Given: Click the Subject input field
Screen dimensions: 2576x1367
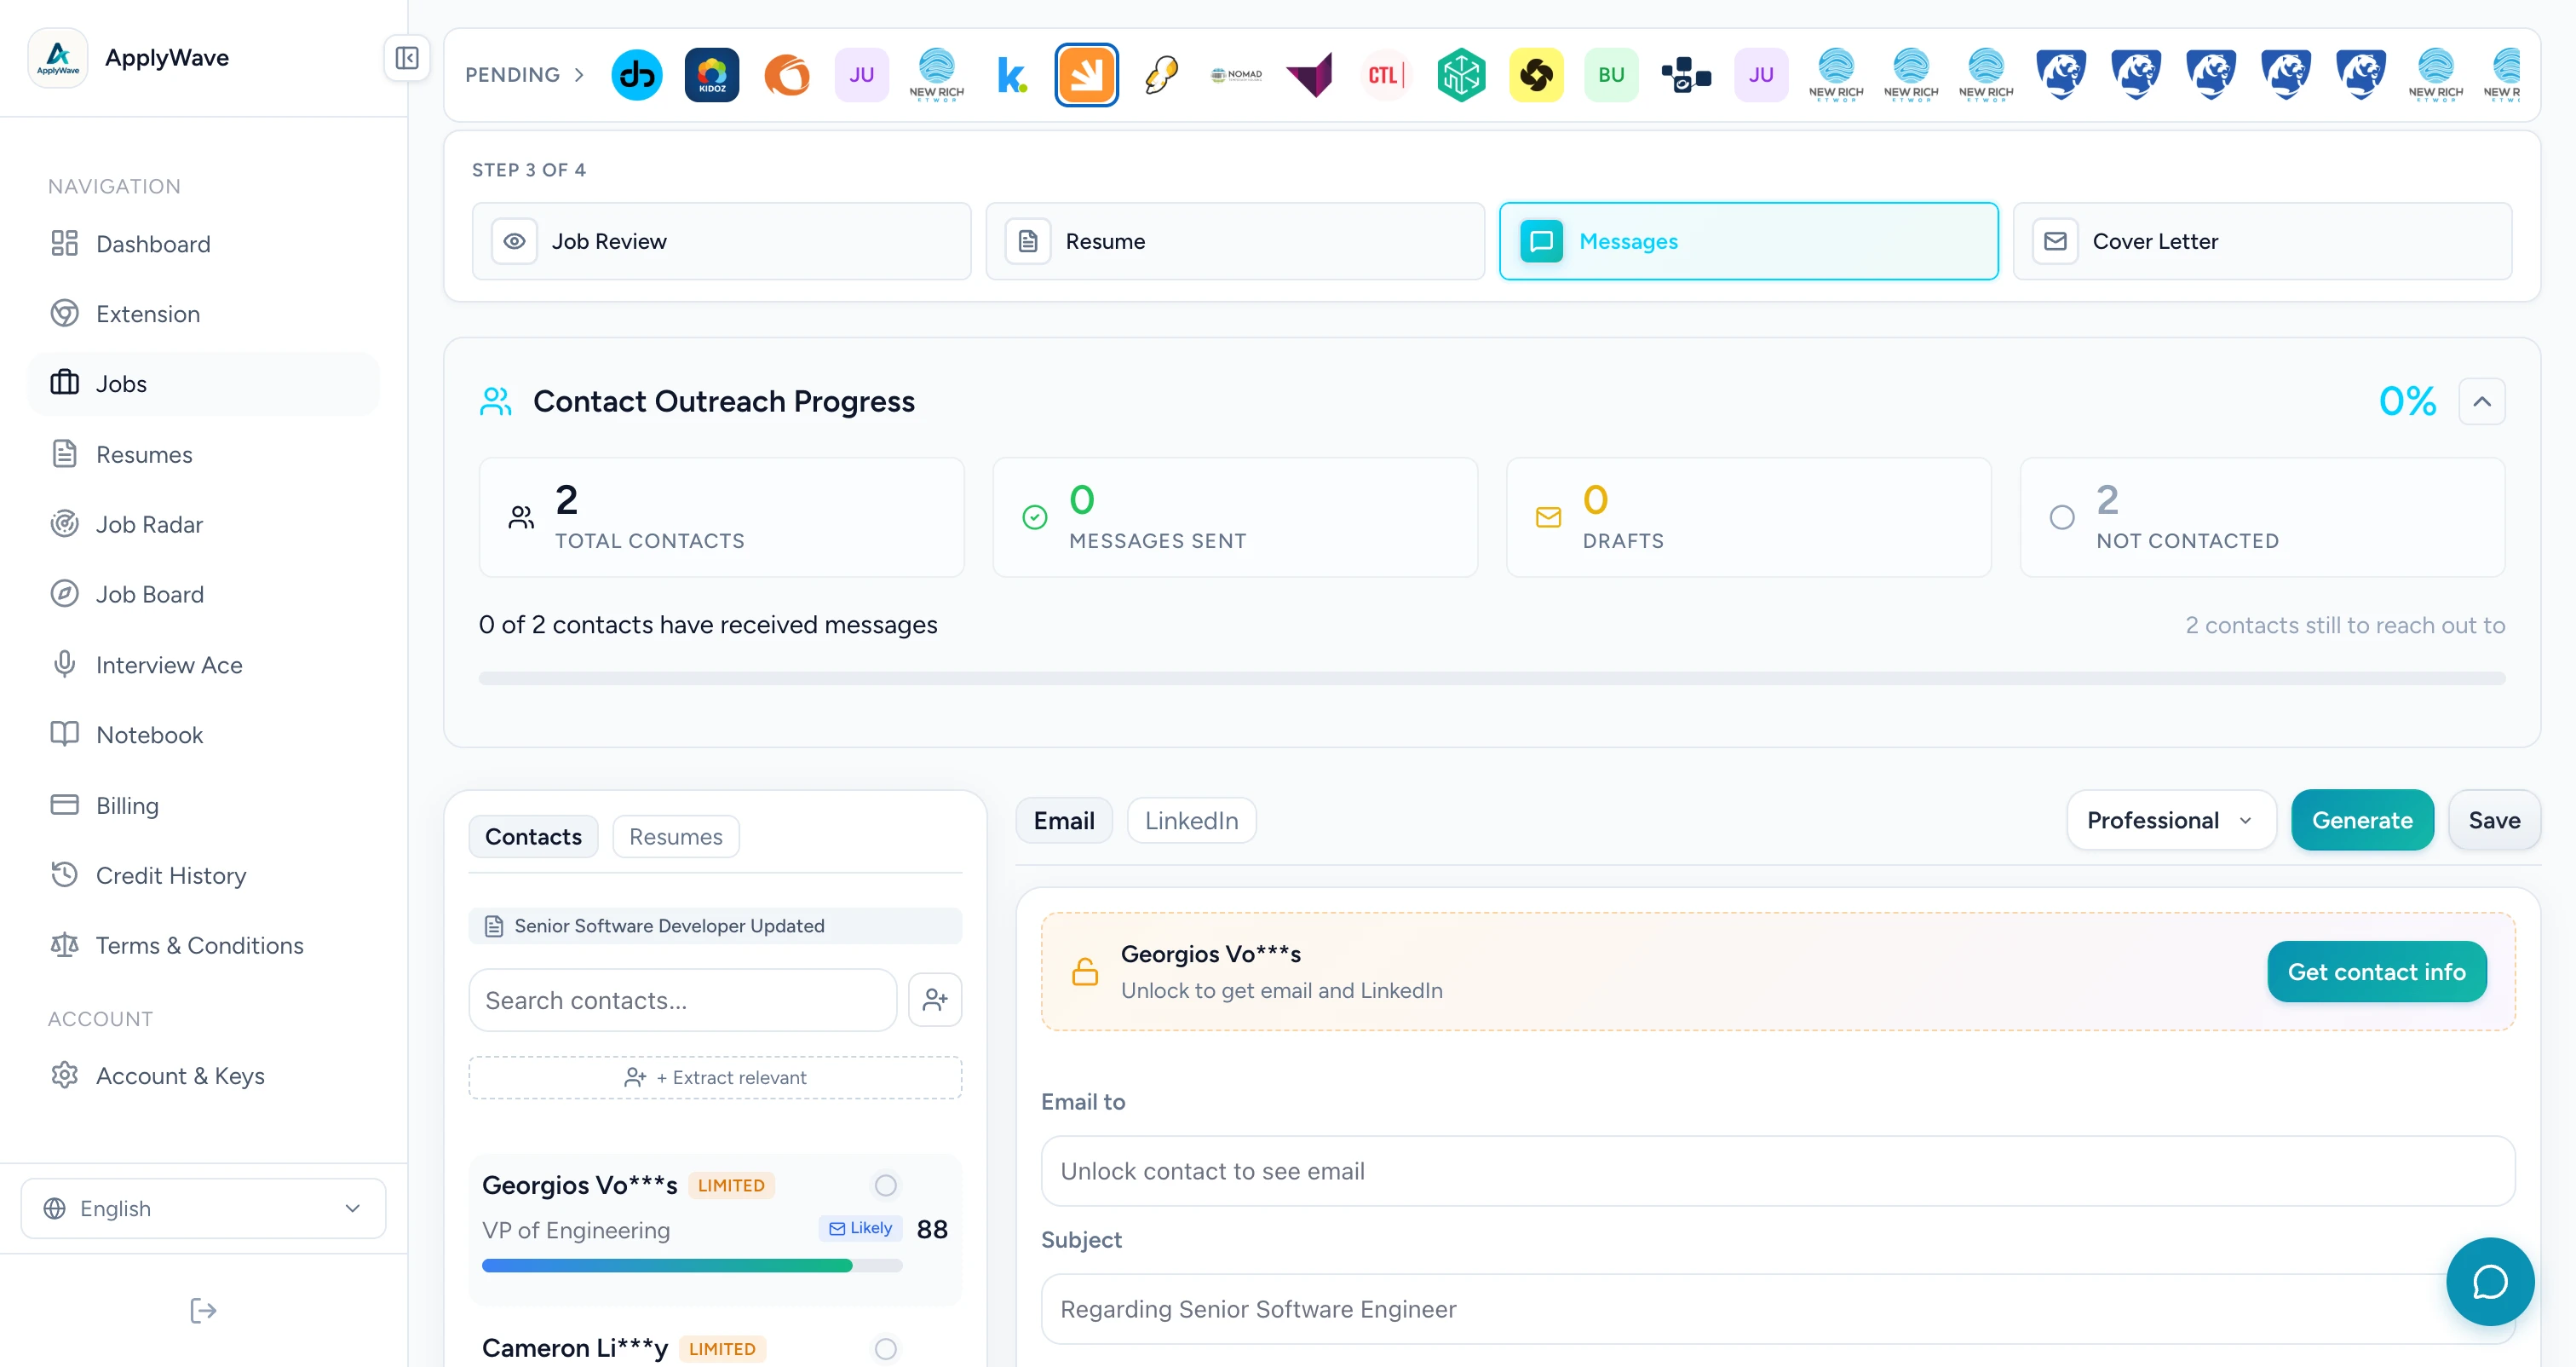Looking at the screenshot, I should point(1778,1309).
